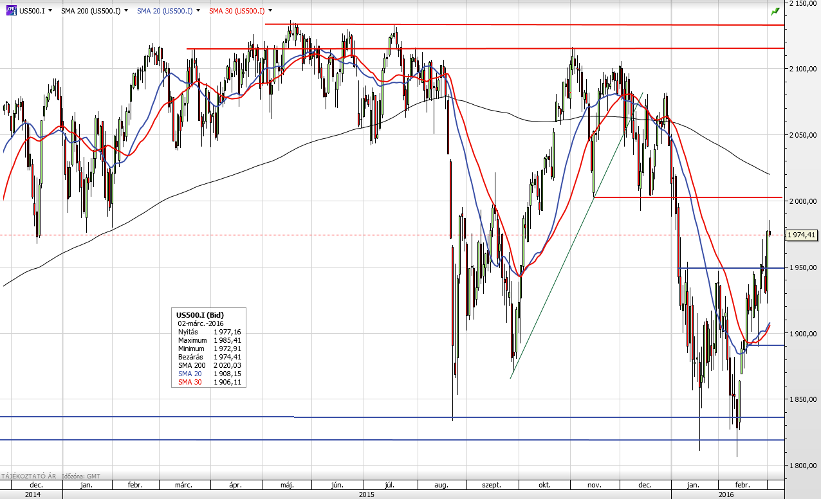Click the 'aug.' month on the time axis
Image resolution: width=821 pixels, height=499 pixels.
pos(441,484)
